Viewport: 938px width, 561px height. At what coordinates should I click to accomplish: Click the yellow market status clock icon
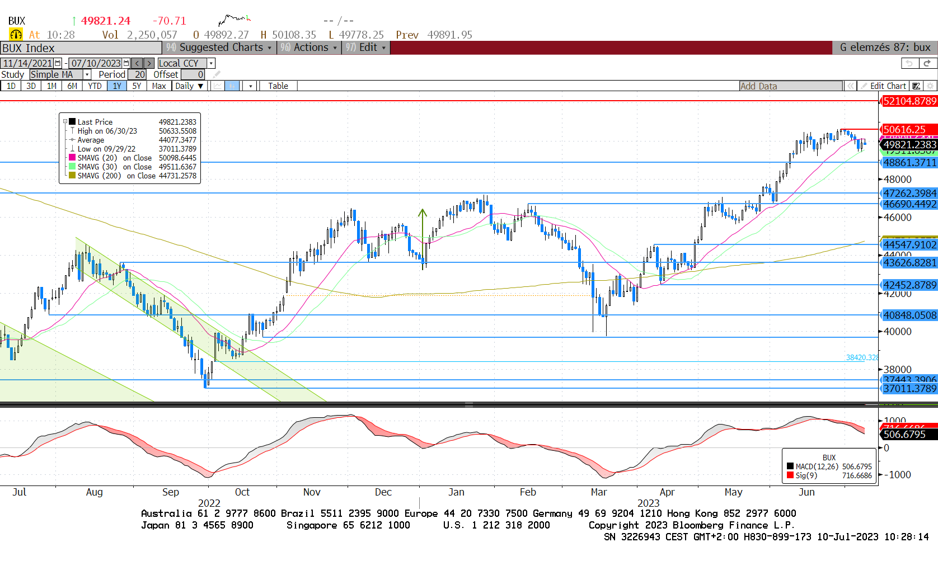click(16, 35)
